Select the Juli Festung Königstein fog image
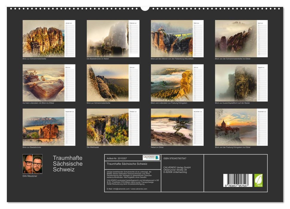 pyautogui.click(x=172, y=83)
